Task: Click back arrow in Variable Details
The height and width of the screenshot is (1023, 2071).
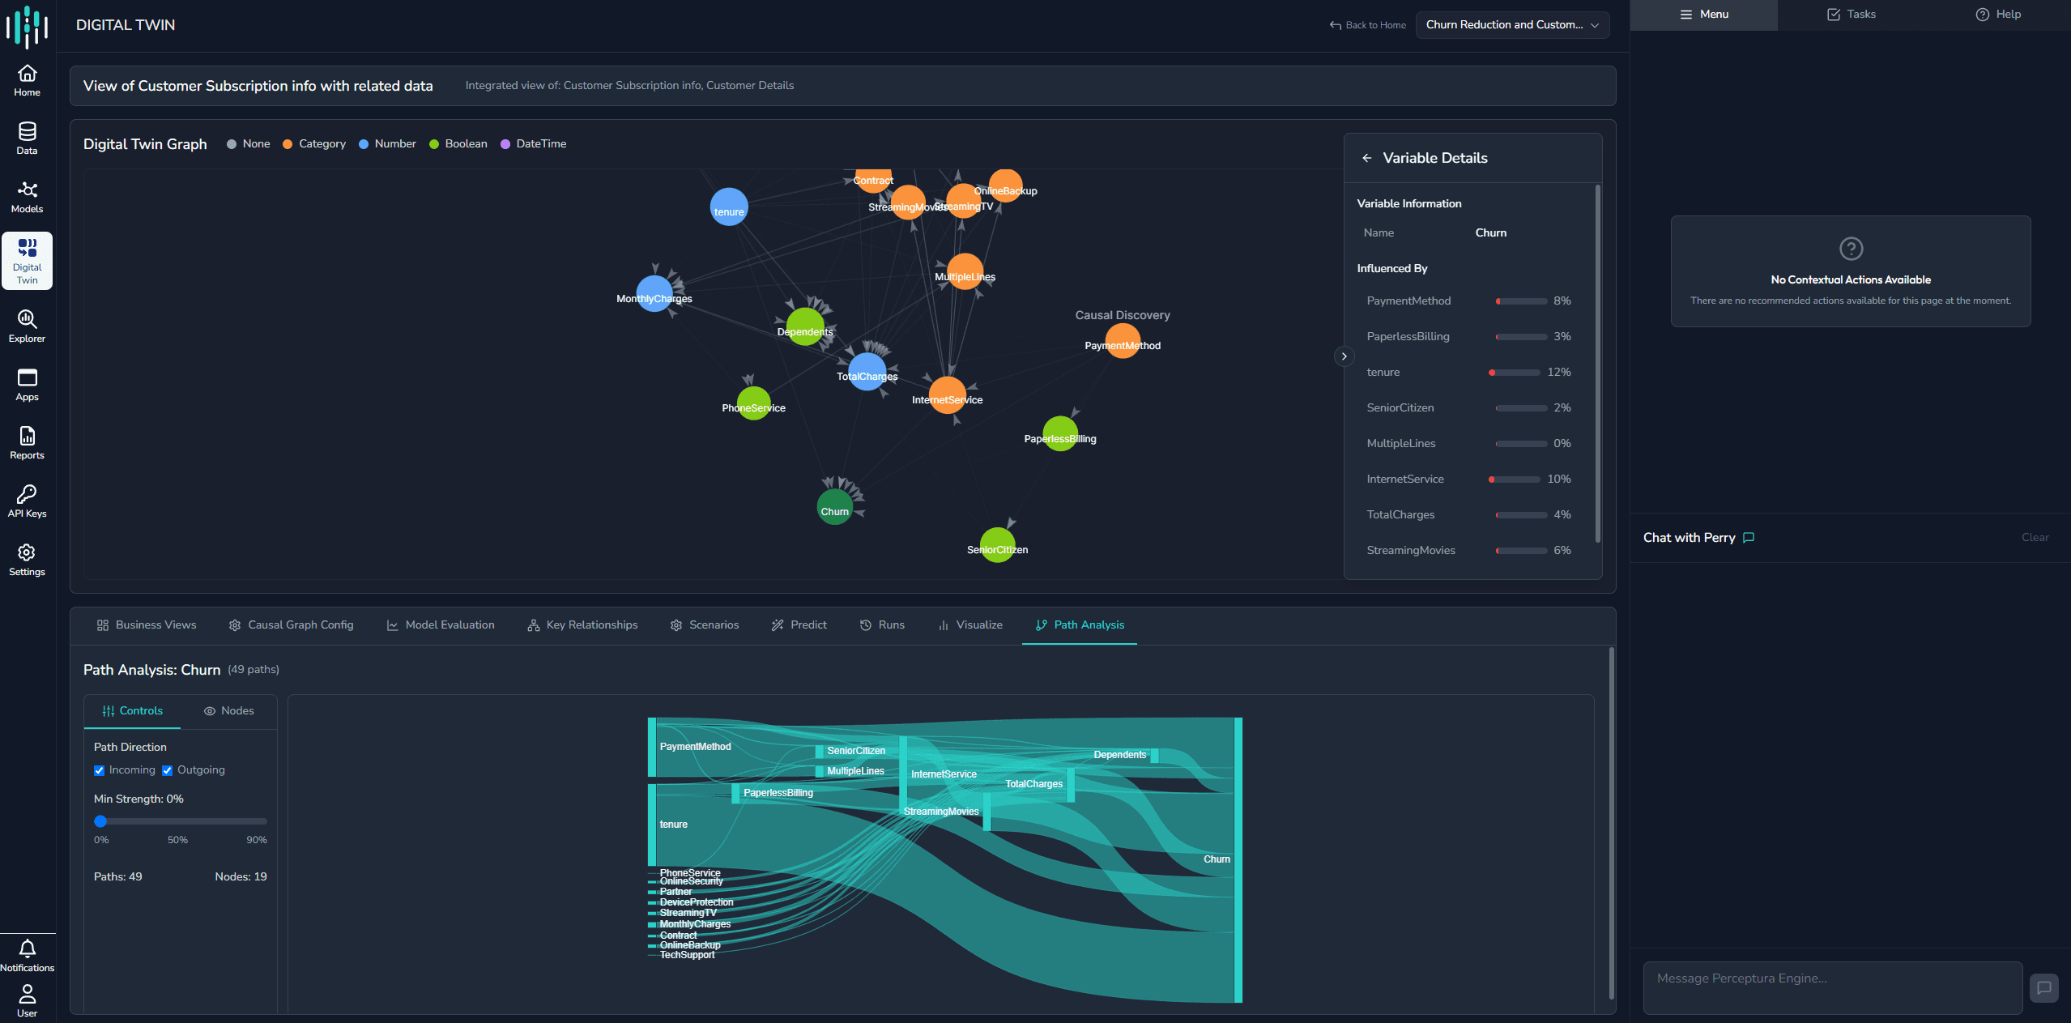Action: 1366,158
